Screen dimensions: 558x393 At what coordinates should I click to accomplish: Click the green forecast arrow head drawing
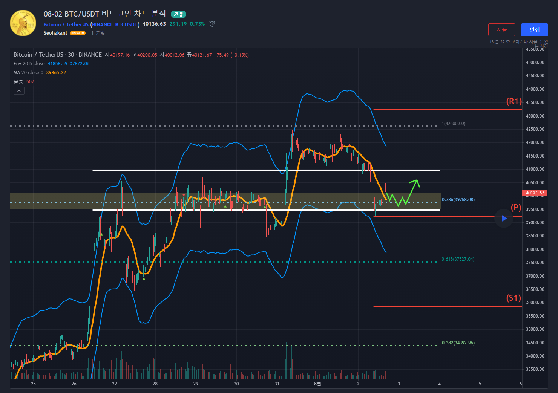416,182
